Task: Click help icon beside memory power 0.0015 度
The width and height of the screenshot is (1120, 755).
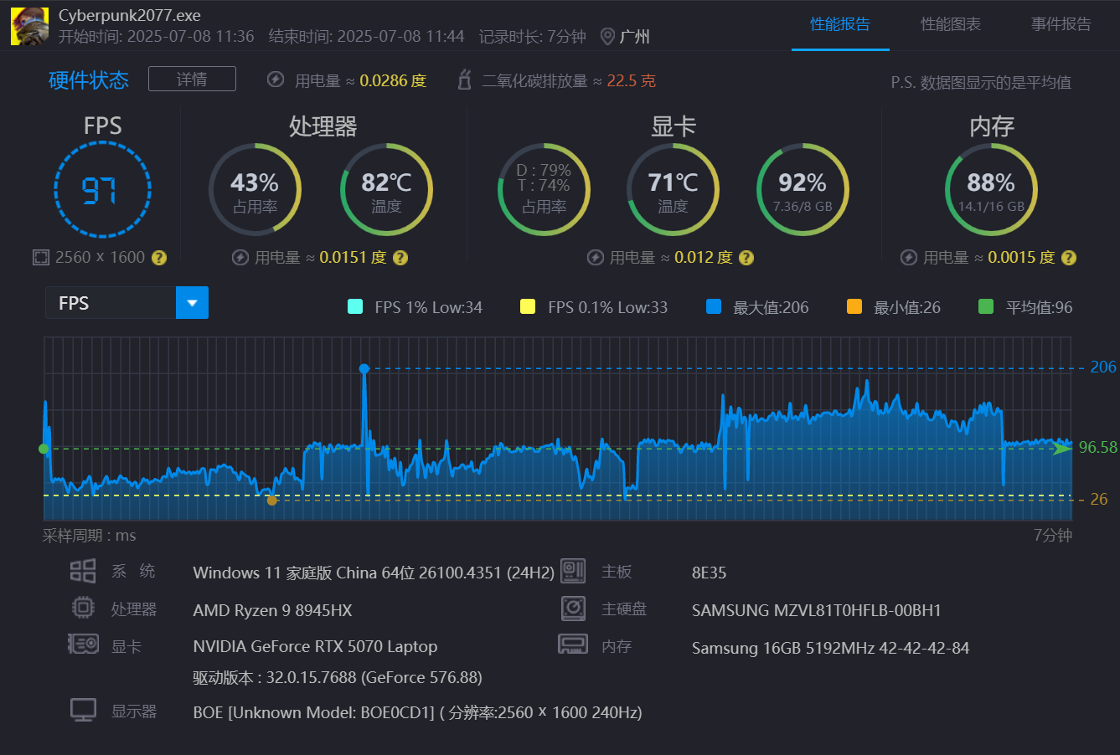Action: tap(1069, 258)
